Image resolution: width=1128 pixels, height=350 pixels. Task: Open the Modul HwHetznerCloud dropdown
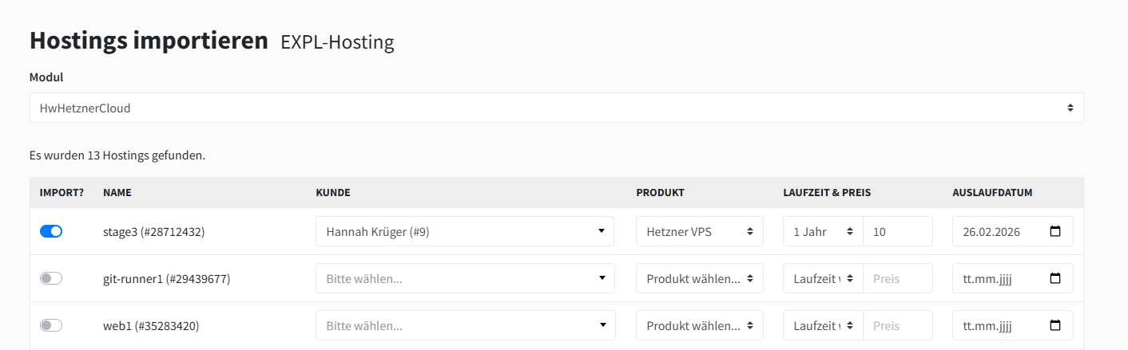click(x=556, y=108)
